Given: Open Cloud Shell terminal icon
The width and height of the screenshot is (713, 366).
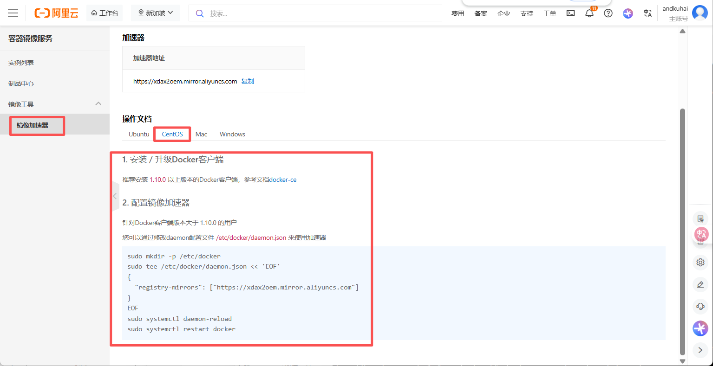Looking at the screenshot, I should (570, 13).
